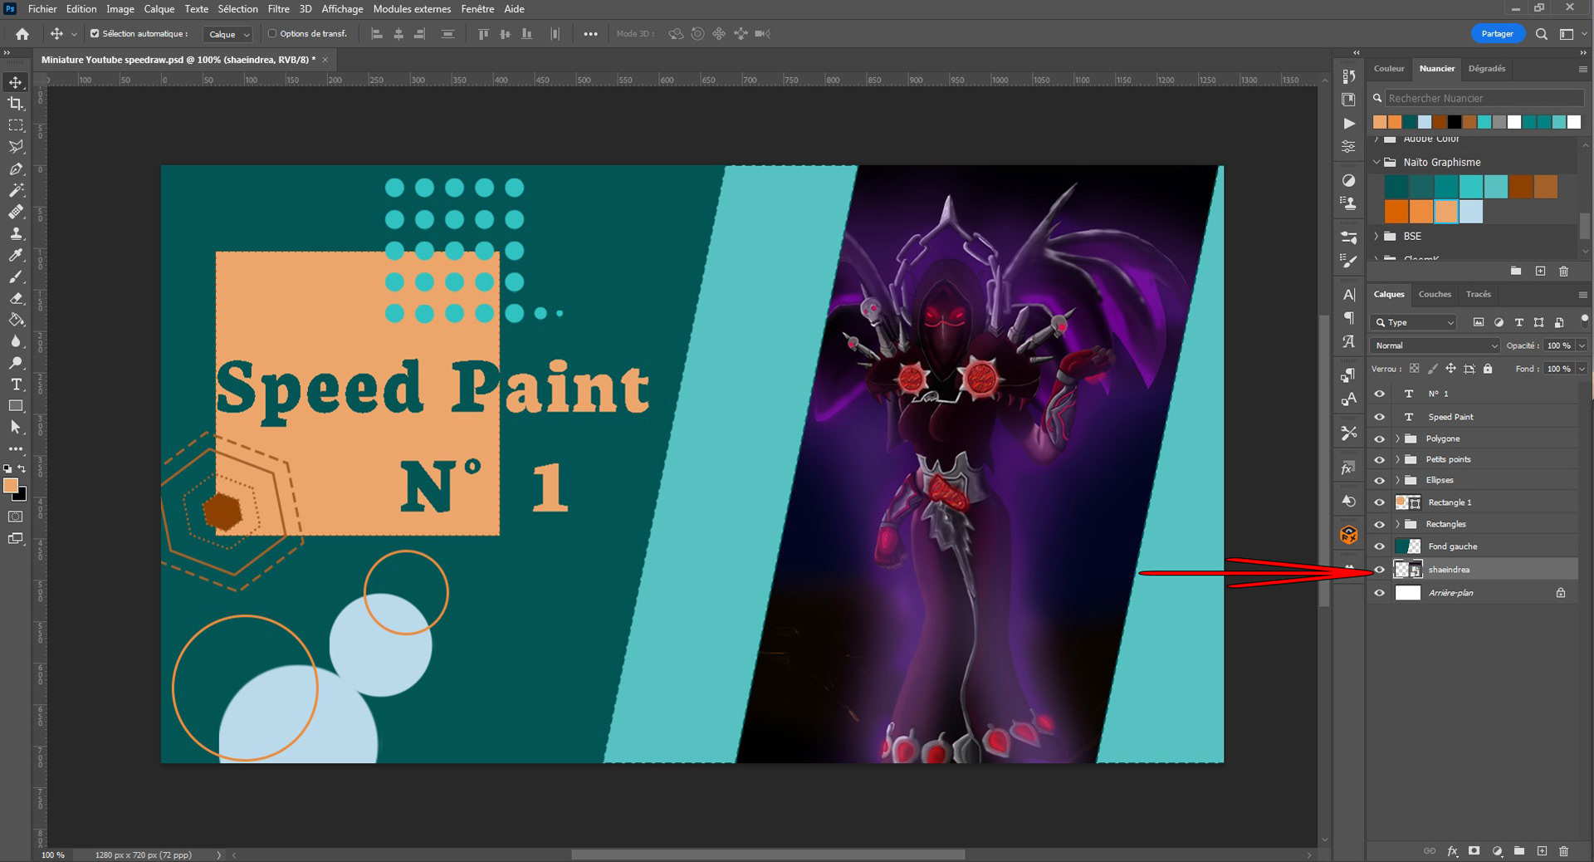Click the zoom level 100 % field
This screenshot has width=1594, height=862.
53,855
